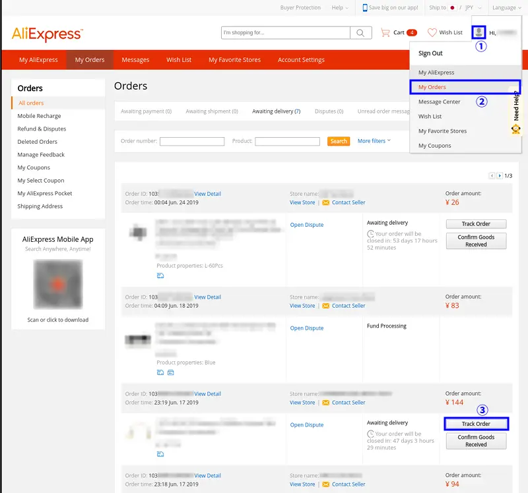Click the Wish List heart icon
The image size is (528, 493).
pos(432,32)
